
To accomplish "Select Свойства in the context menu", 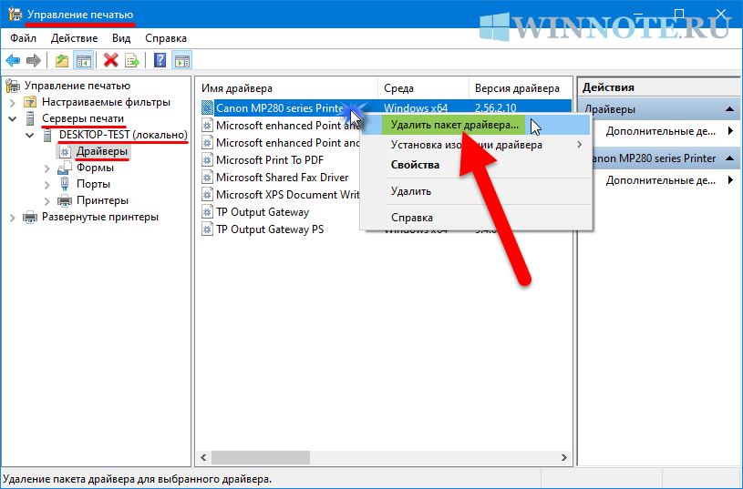I will 415,165.
